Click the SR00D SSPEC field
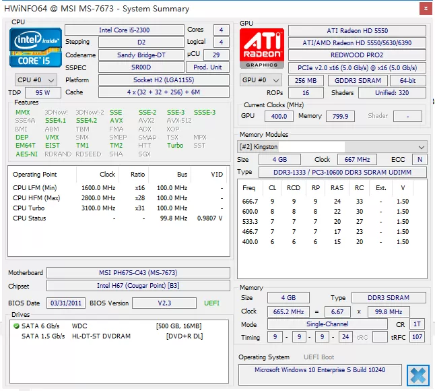 (140, 67)
